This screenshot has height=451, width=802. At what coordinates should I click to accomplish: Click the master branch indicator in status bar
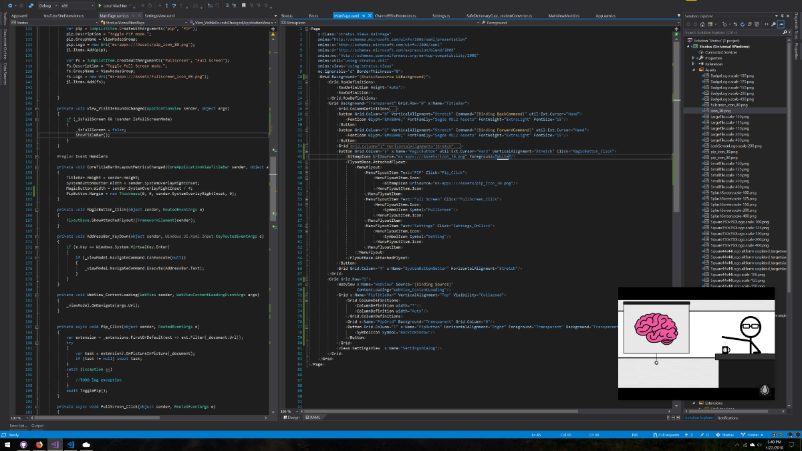coord(755,434)
